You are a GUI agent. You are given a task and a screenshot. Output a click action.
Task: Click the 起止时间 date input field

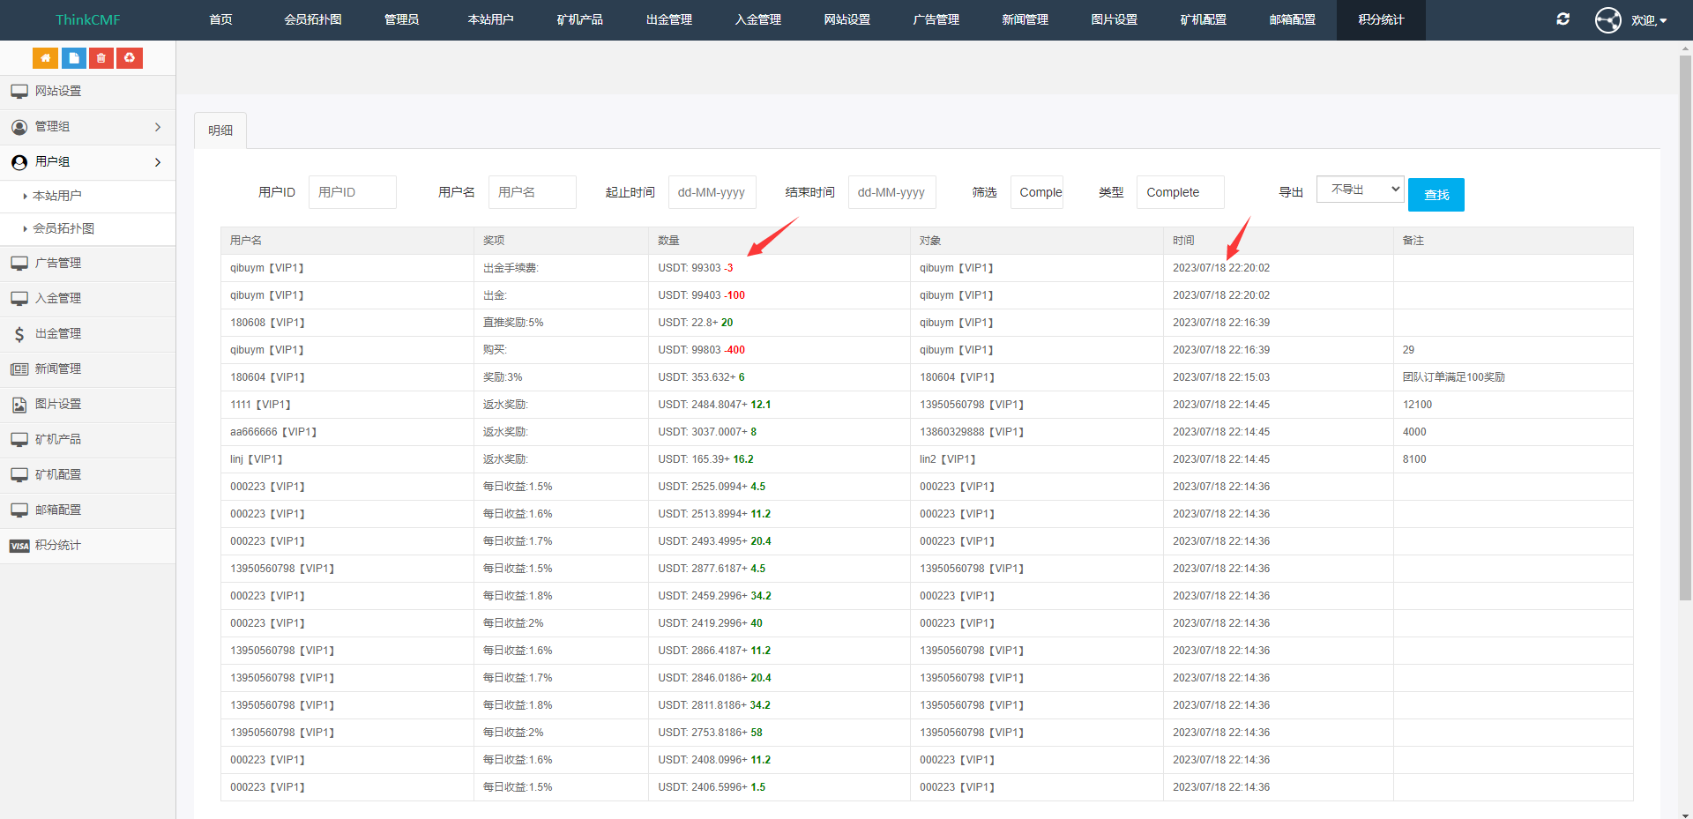click(712, 192)
